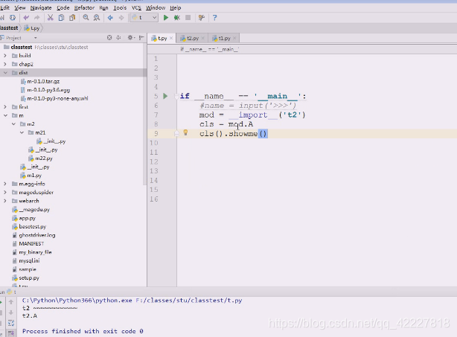The width and height of the screenshot is (457, 337).
Task: Open Find with the magnifier icon
Action: coord(86,18)
